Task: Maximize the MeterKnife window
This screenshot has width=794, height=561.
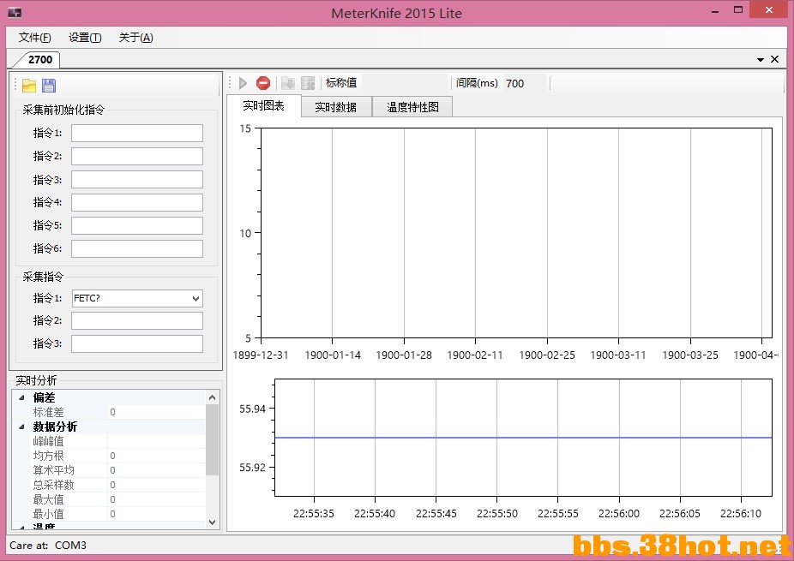Action: pos(738,10)
